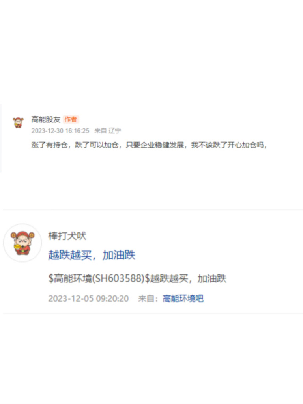Click the 辽宁 province name
303x404 pixels.
[x=114, y=131]
